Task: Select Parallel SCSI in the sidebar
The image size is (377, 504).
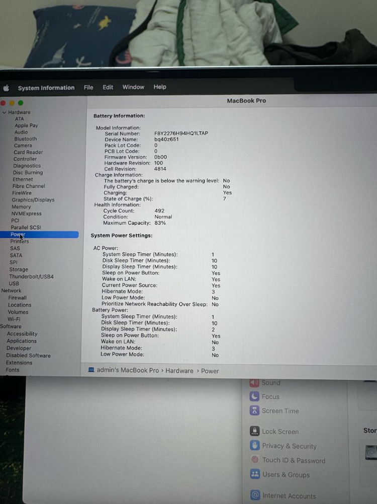Action: pos(26,228)
